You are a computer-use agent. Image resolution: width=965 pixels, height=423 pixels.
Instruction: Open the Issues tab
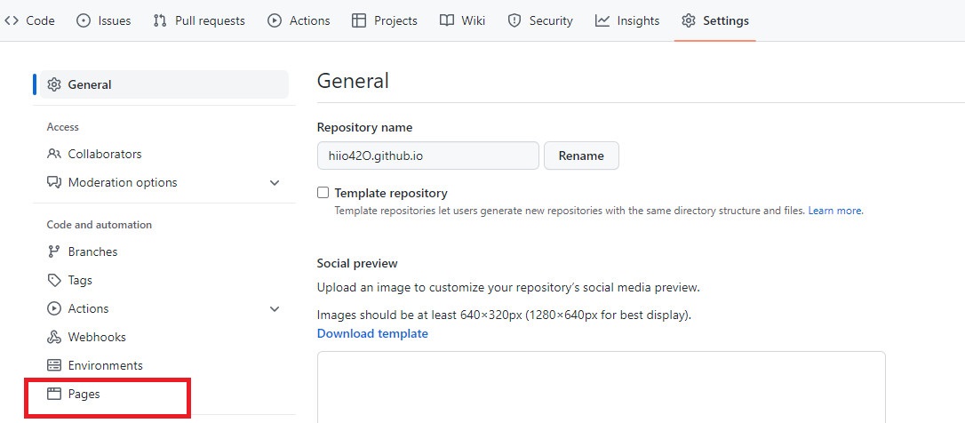(103, 21)
